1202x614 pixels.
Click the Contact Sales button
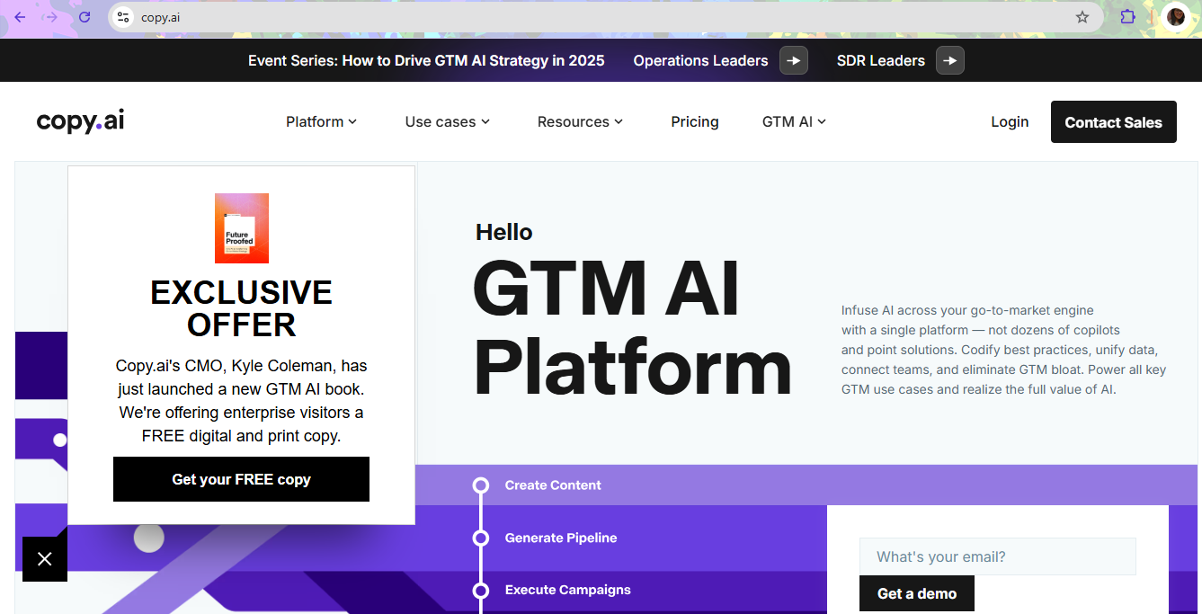(x=1114, y=121)
